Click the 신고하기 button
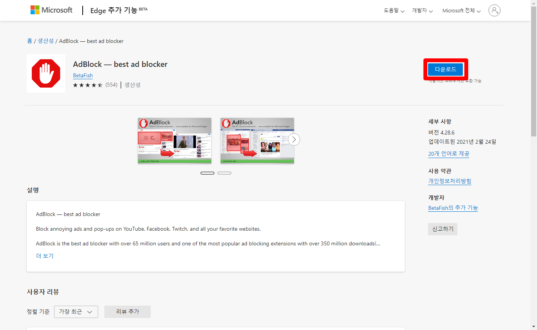This screenshot has width=537, height=330. (x=443, y=229)
